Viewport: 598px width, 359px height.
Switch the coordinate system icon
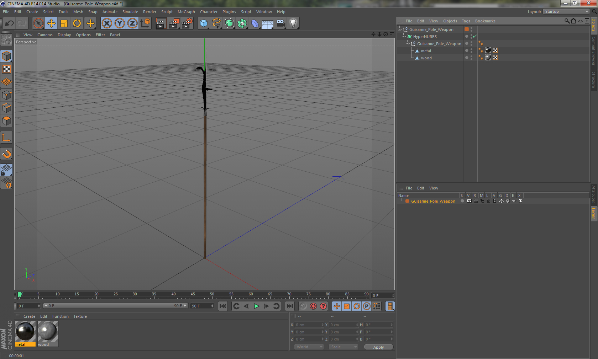(x=145, y=23)
